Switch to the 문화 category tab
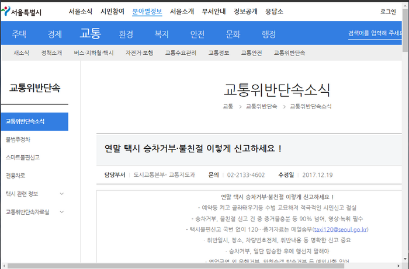This screenshot has width=409, height=269. tap(233, 34)
